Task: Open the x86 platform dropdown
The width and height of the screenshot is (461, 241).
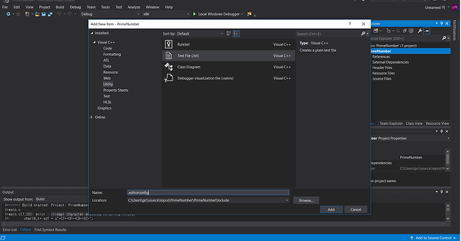Action: coord(166,14)
